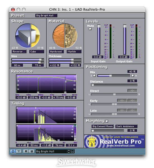154x168 pixels.
Task: Click the lower Size slider
Action: 28,62
